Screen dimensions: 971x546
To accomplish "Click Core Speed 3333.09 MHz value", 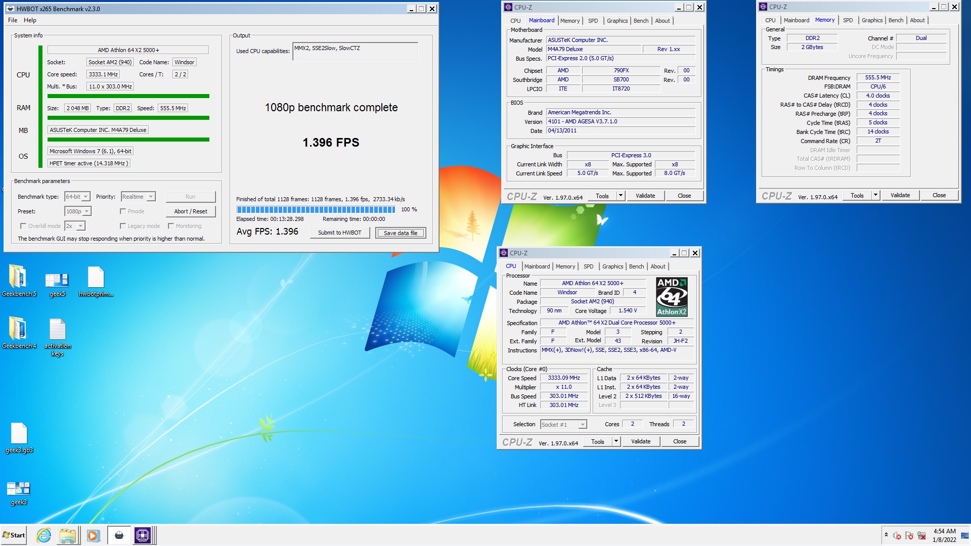I will [x=563, y=378].
